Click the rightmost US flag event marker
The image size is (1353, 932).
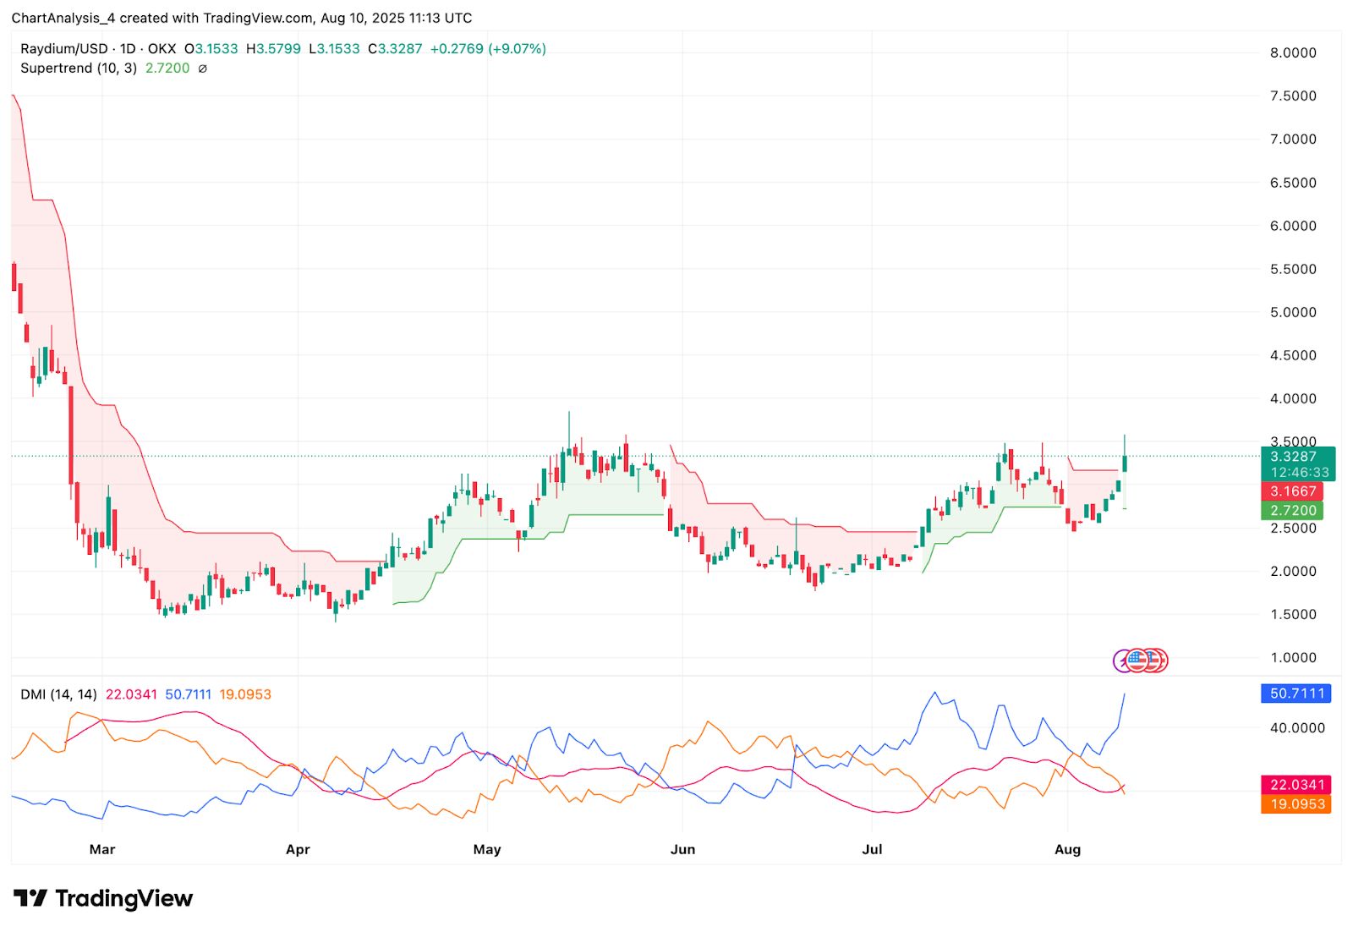(1159, 661)
